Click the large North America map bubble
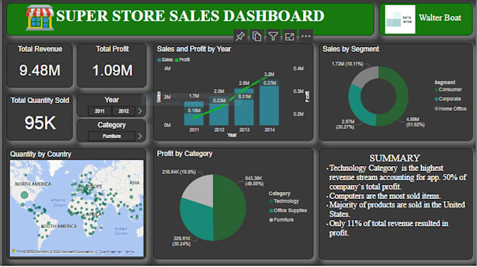 click(25, 195)
